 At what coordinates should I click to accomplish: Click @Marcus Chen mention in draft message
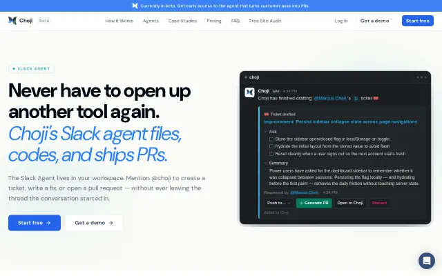pyautogui.click(x=330, y=98)
